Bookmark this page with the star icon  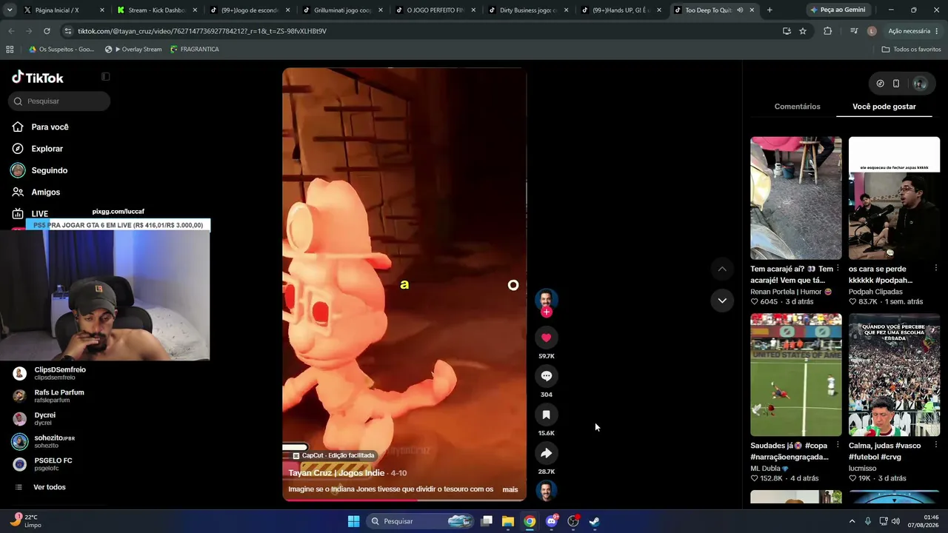[803, 31]
